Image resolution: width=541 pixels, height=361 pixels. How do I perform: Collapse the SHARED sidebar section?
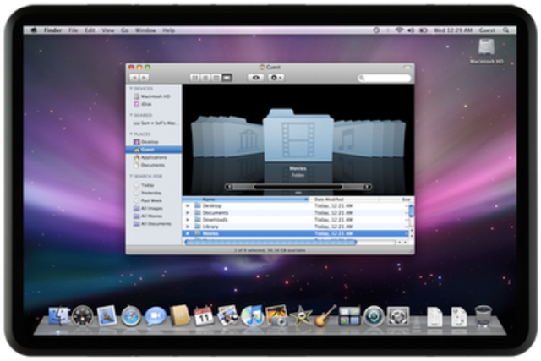pos(131,115)
